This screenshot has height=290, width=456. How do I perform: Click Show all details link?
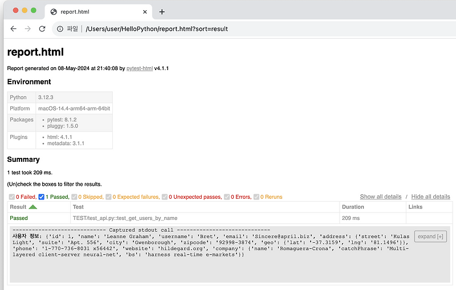coord(380,197)
